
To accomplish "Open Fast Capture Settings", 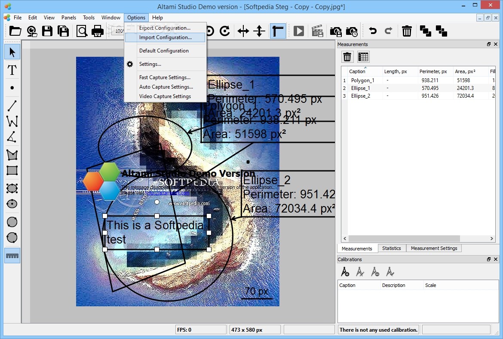I will pos(165,77).
